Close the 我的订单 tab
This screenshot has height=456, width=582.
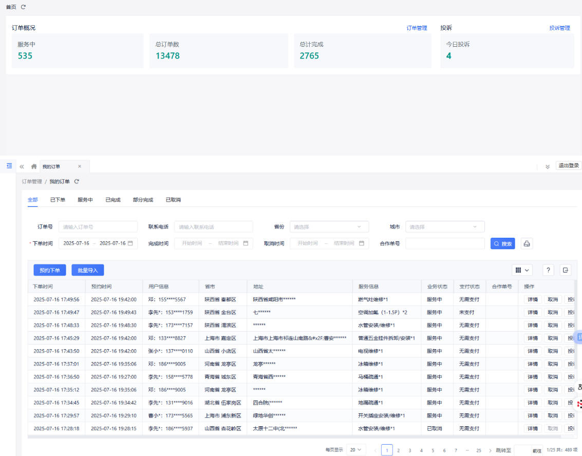[x=80, y=166]
